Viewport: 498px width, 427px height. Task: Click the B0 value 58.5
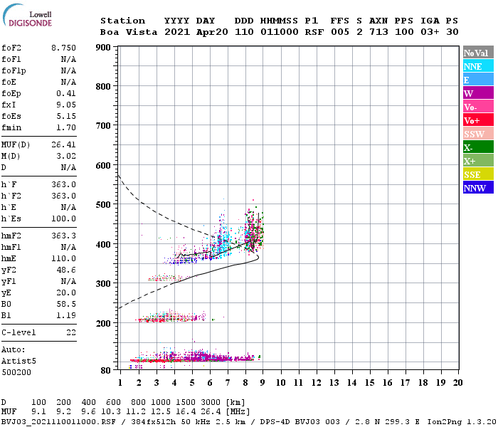pyautogui.click(x=66, y=305)
